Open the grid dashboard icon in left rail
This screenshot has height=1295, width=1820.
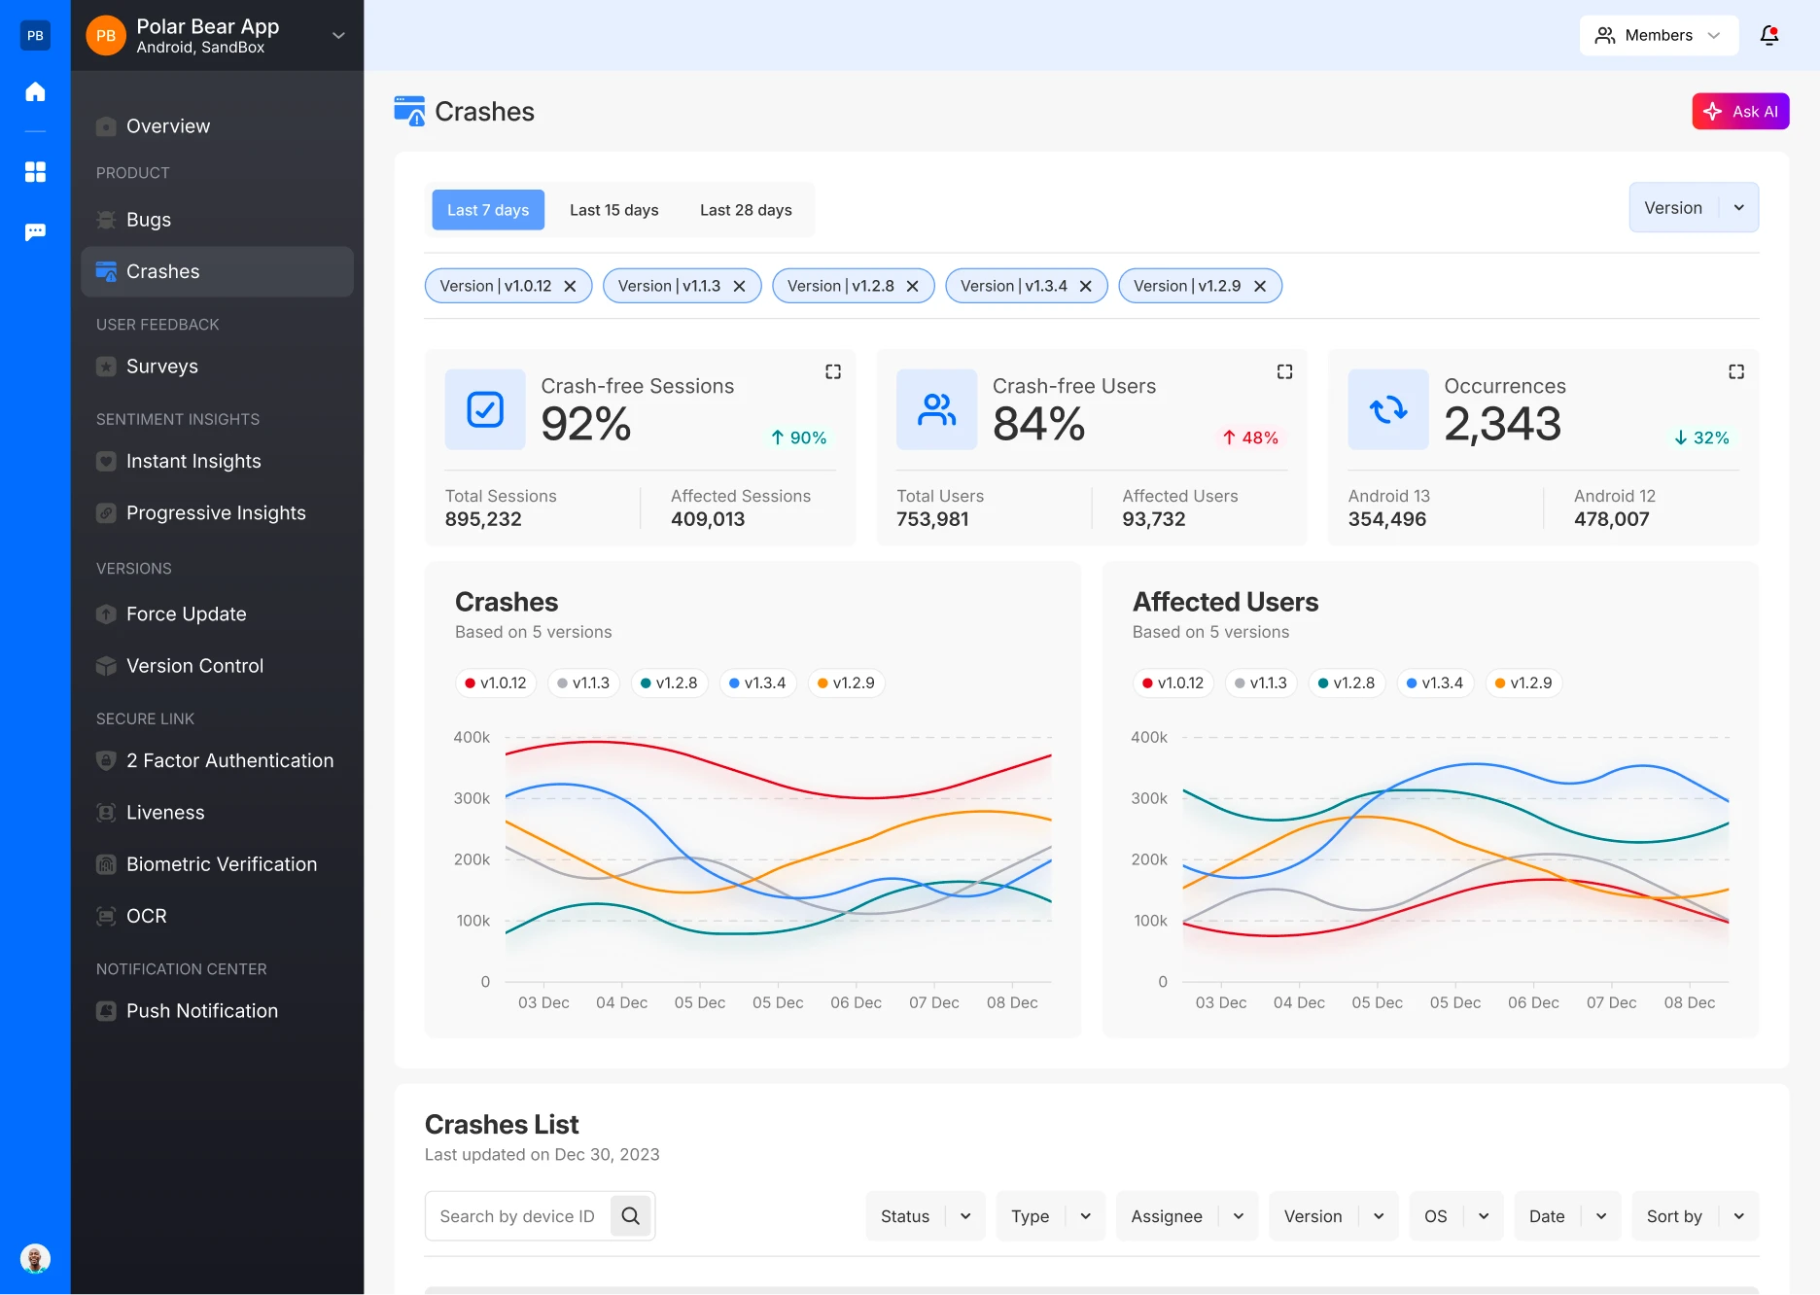pyautogui.click(x=35, y=172)
